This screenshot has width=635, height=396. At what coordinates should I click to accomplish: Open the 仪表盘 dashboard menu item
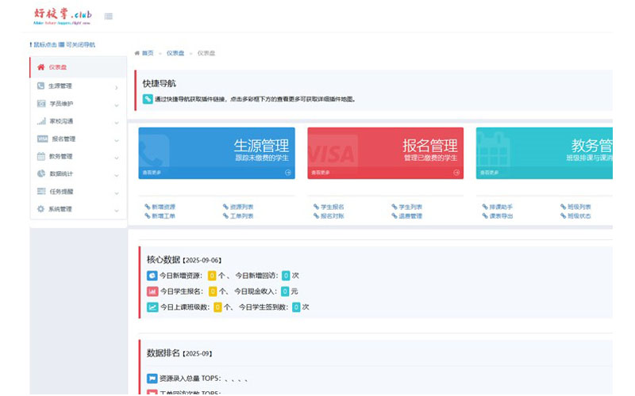(x=58, y=67)
